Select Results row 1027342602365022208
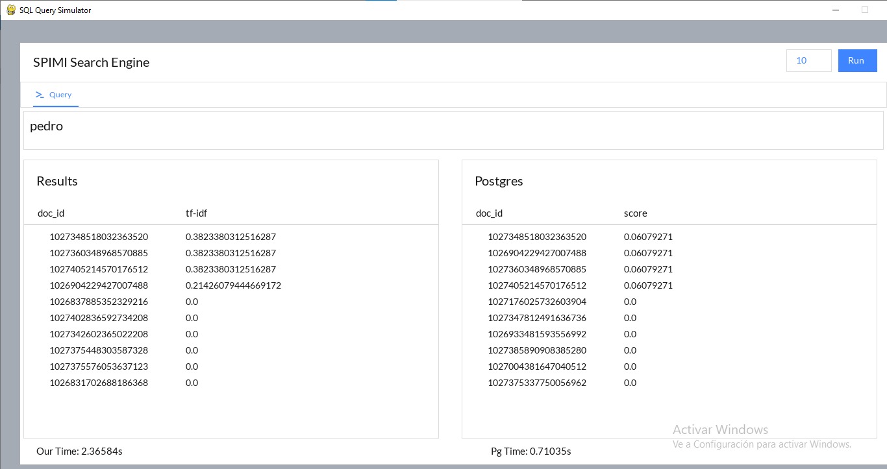Viewport: 887px width, 469px height. click(231, 334)
